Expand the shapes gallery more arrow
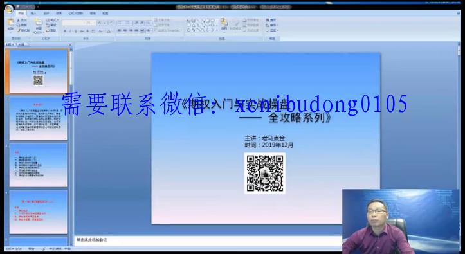This screenshot has width=465, height=254. tap(217, 30)
